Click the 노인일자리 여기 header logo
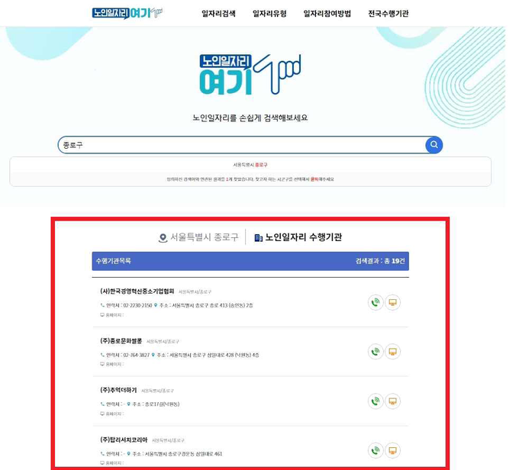This screenshot has width=519, height=470. [x=127, y=13]
